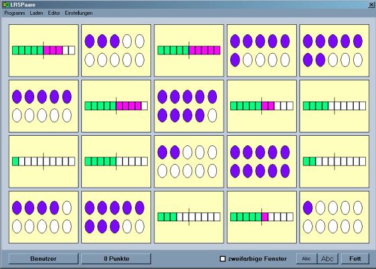The height and width of the screenshot is (269, 376).
Task: Flip the bar card with five green, five pink
Action: coord(189,50)
